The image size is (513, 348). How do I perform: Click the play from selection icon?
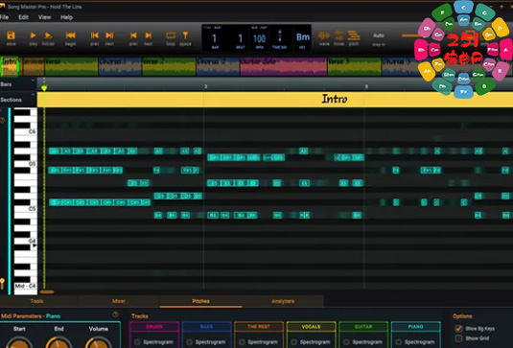[48, 35]
